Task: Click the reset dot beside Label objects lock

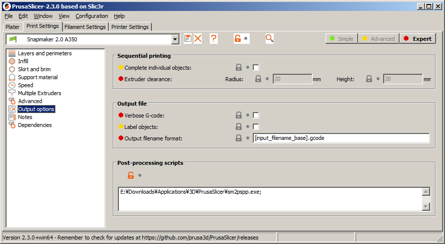Action: (248, 126)
